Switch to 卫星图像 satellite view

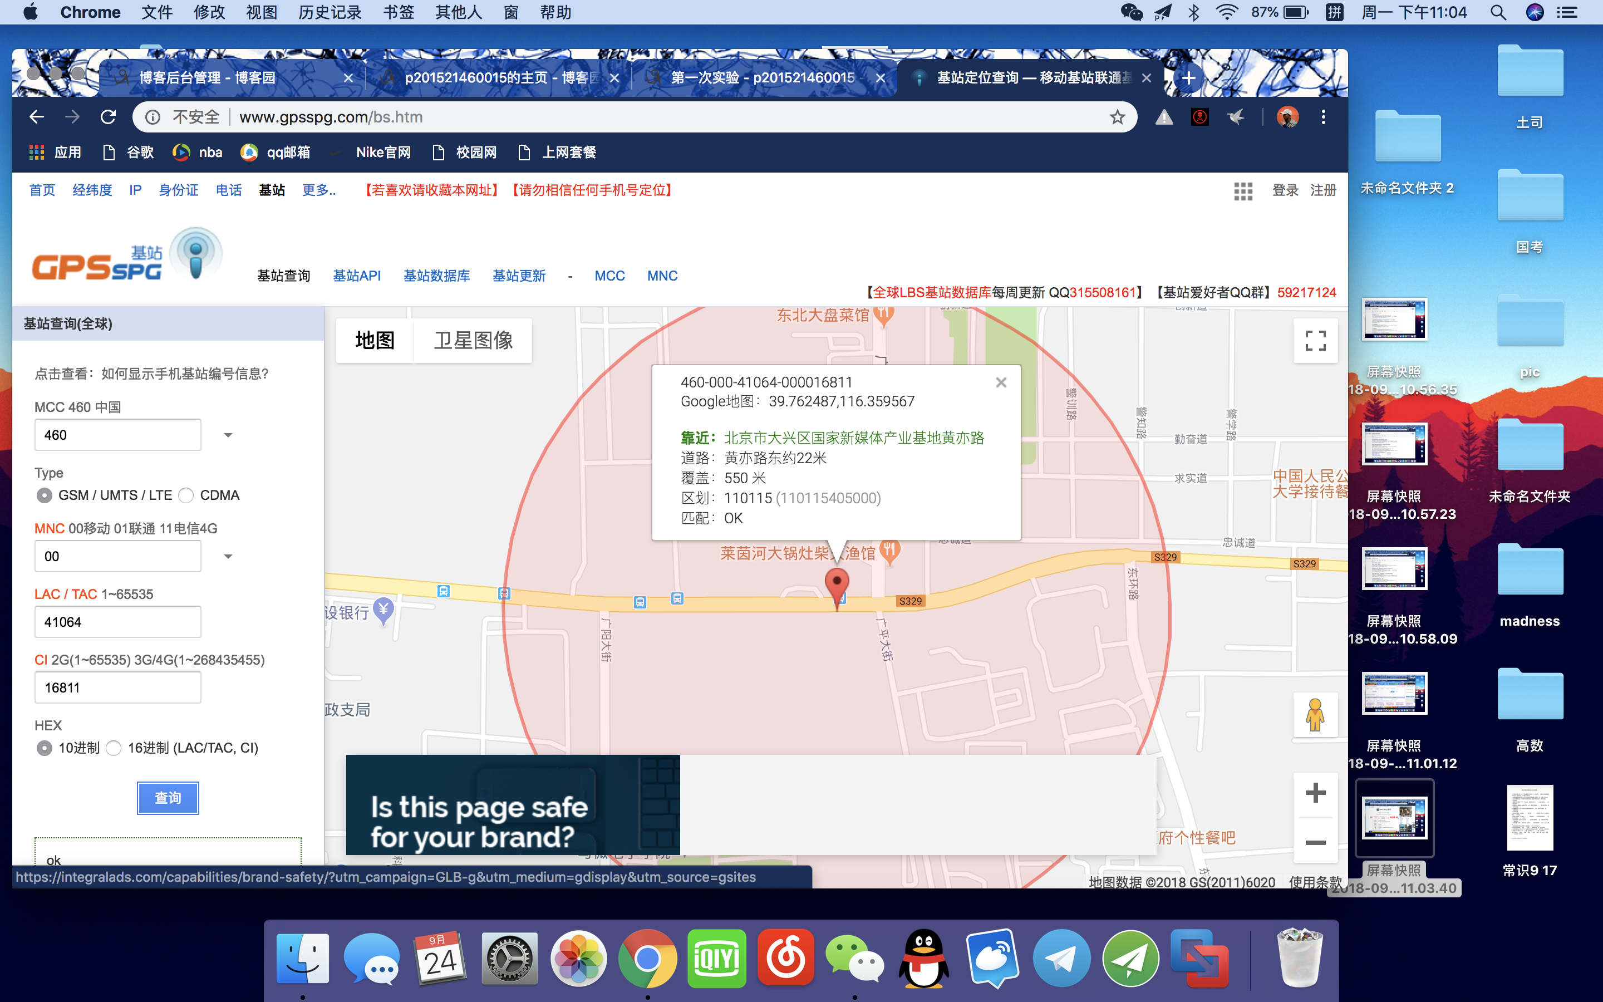coord(473,341)
